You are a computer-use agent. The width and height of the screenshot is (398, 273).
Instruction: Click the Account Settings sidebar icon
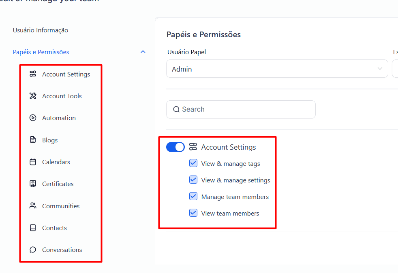[33, 74]
